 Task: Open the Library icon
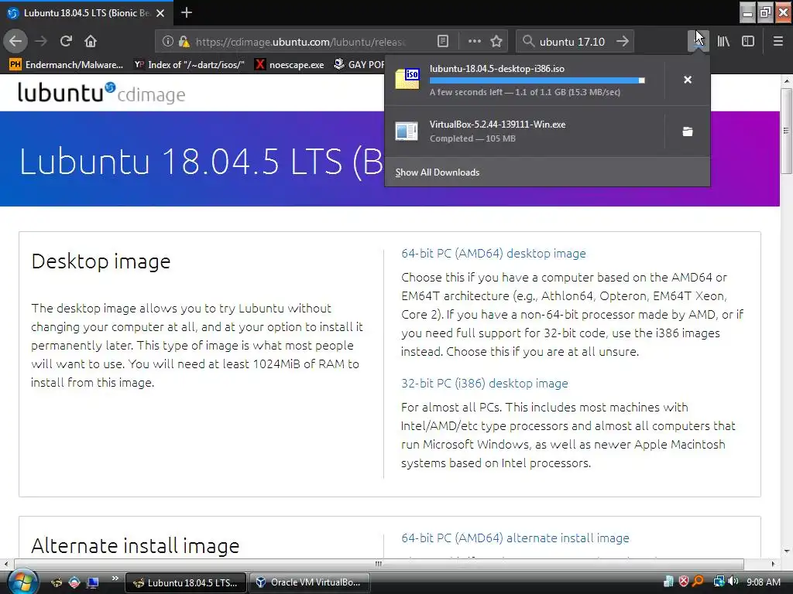[x=724, y=42]
